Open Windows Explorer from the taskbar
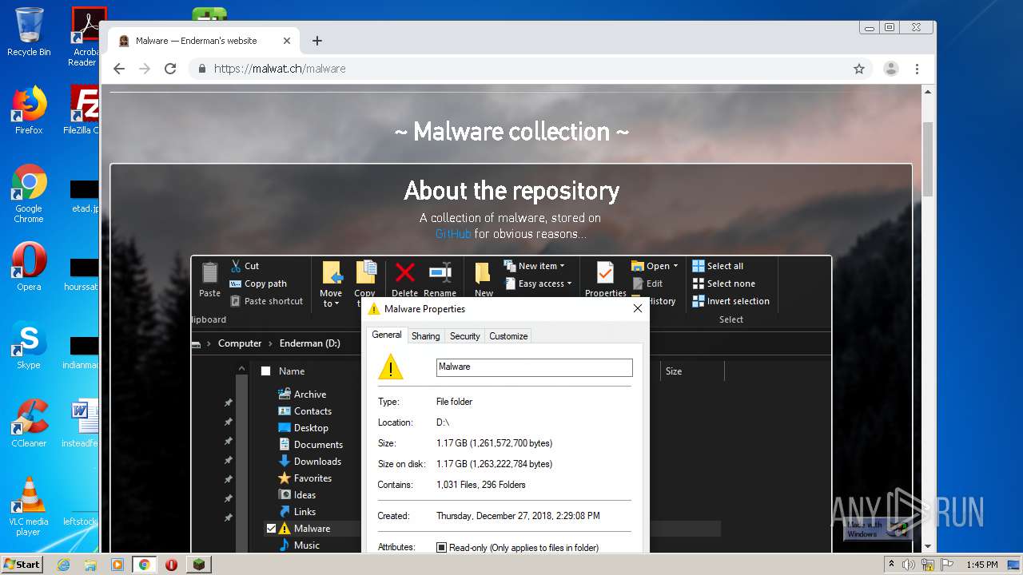The height and width of the screenshot is (575, 1023). point(90,565)
